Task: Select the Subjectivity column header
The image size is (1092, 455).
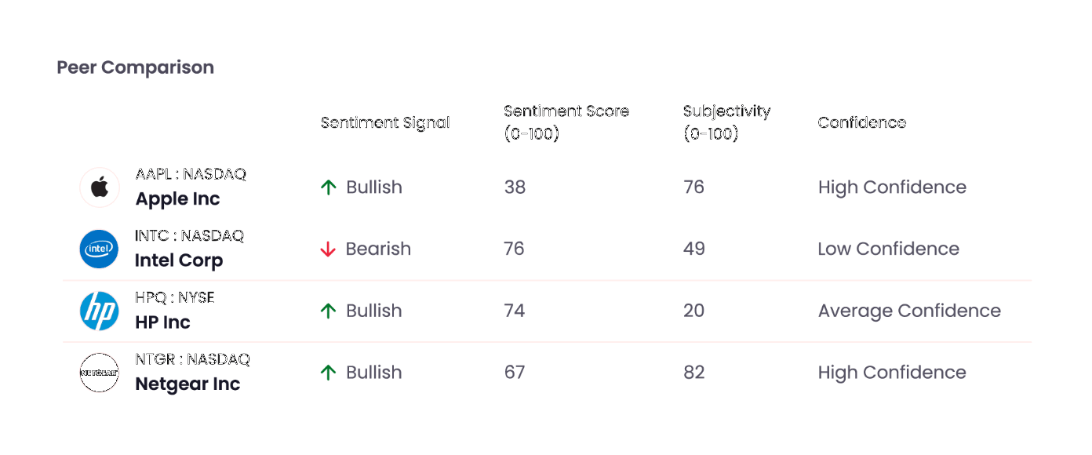Action: (x=727, y=122)
